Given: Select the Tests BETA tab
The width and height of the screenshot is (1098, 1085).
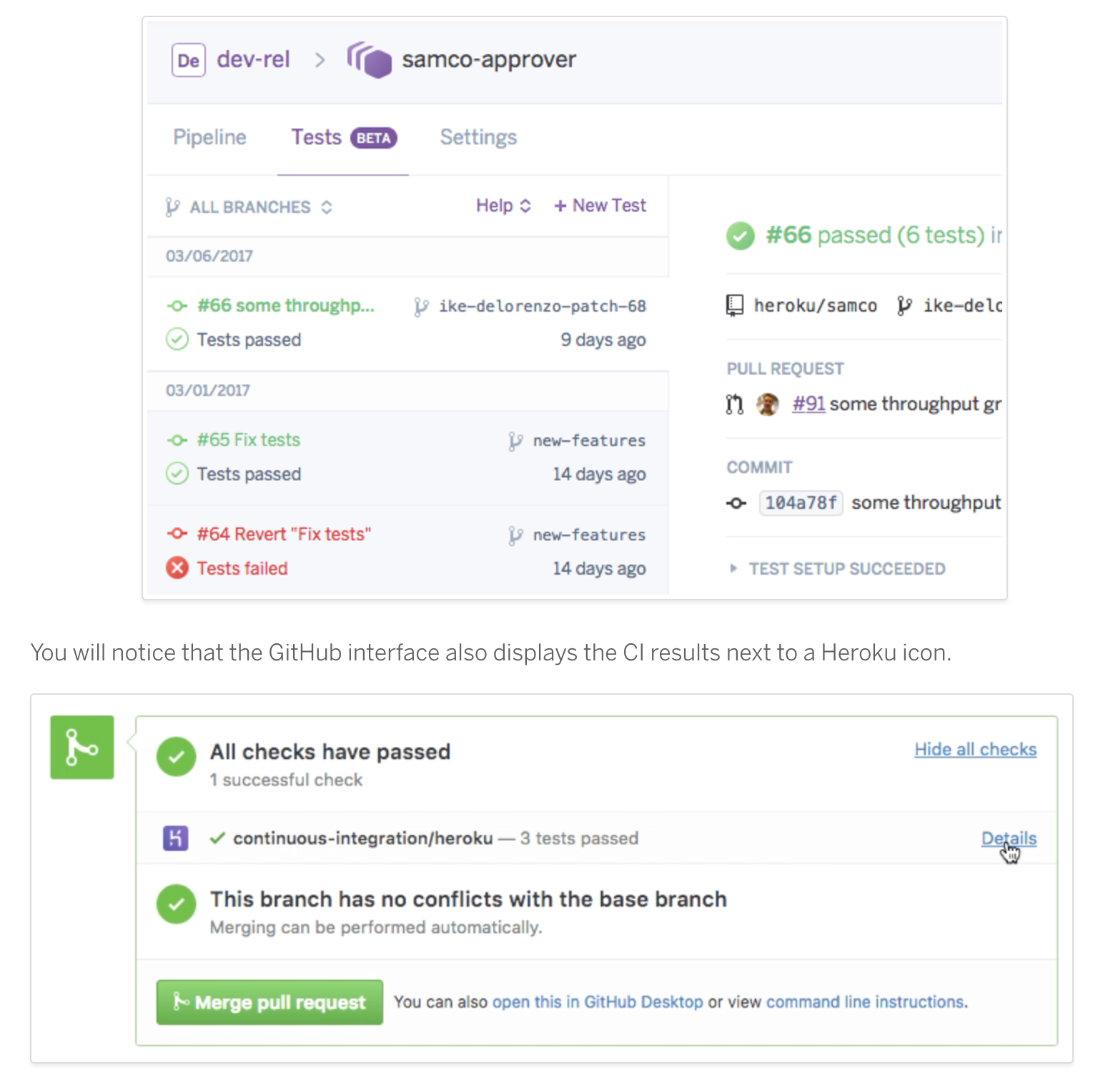Looking at the screenshot, I should [x=343, y=137].
